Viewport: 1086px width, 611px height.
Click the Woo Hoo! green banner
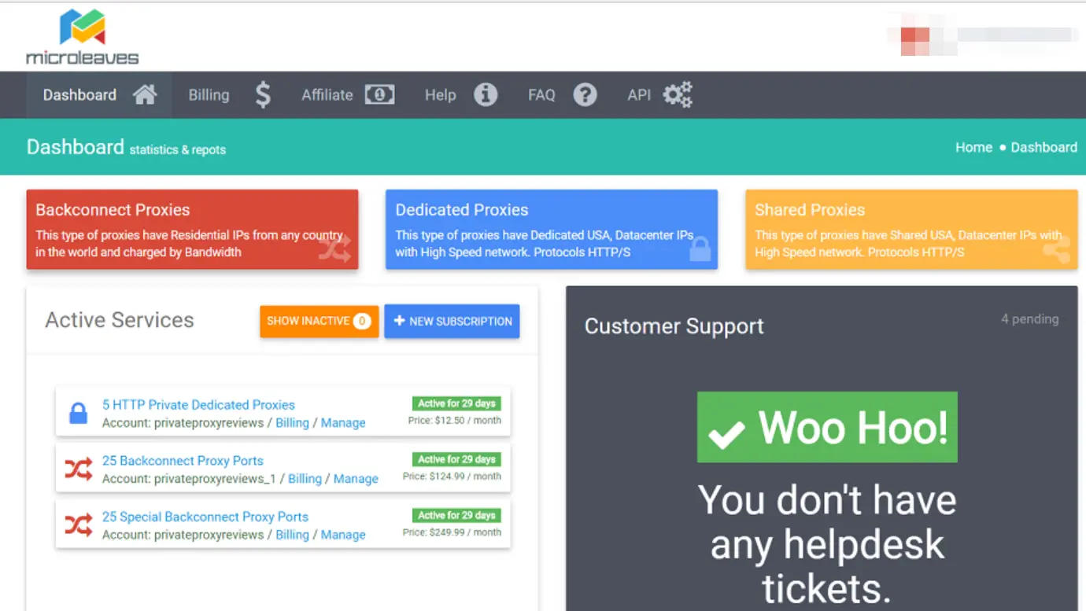pyautogui.click(x=827, y=427)
